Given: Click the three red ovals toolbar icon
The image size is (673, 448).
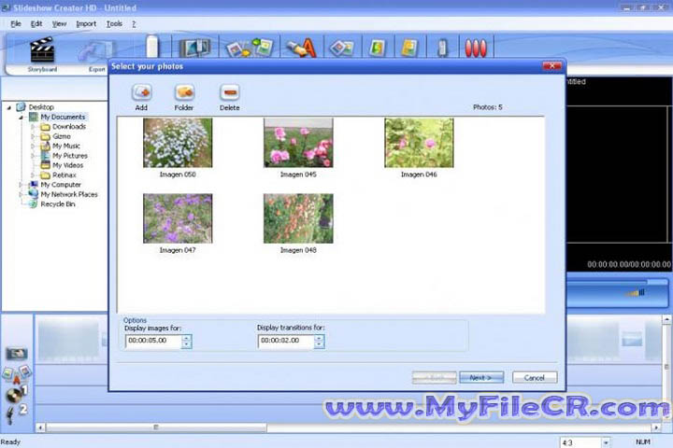Looking at the screenshot, I should [476, 48].
